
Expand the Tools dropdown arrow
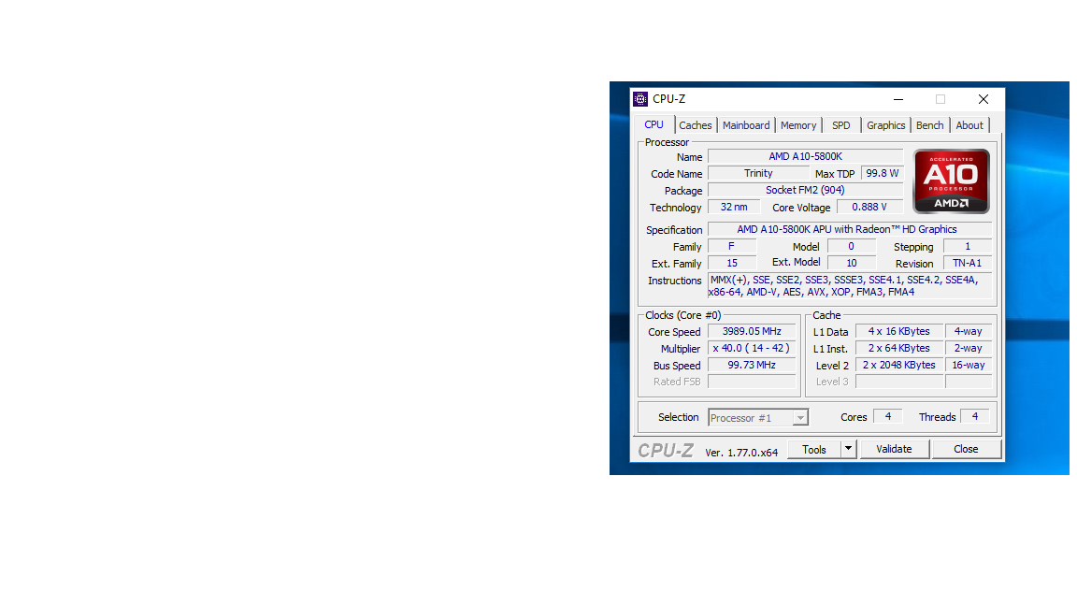point(848,449)
